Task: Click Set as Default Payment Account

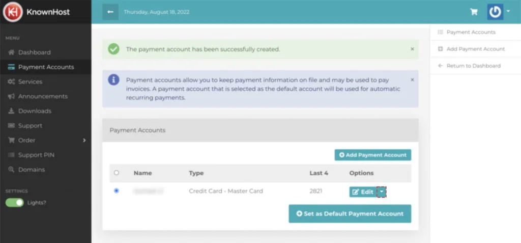Action: click(x=350, y=213)
